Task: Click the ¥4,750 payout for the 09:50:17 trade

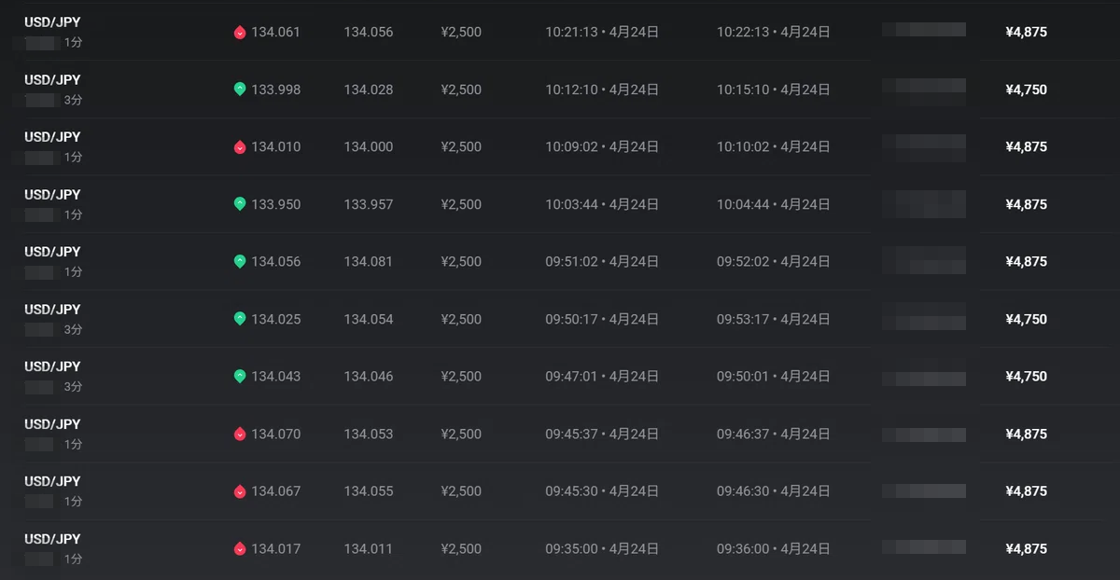Action: pyautogui.click(x=1026, y=319)
